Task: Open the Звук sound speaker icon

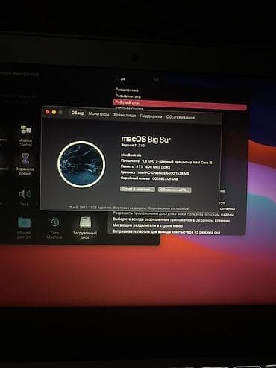Action: (x=25, y=194)
